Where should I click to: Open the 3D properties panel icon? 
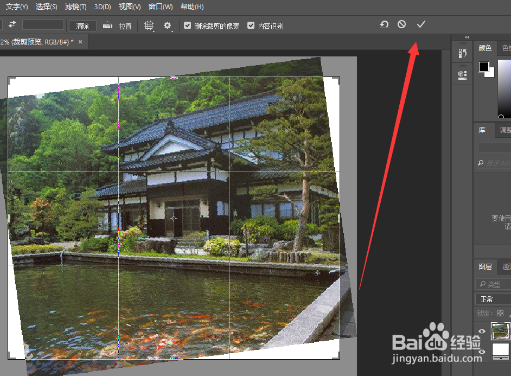coord(462,75)
